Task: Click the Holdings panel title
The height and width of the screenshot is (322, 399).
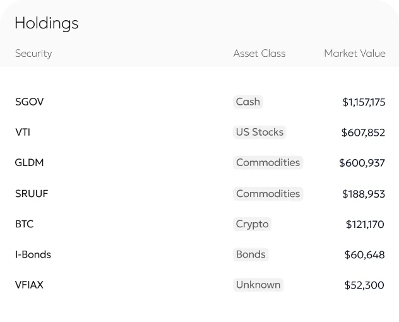Action: (47, 23)
